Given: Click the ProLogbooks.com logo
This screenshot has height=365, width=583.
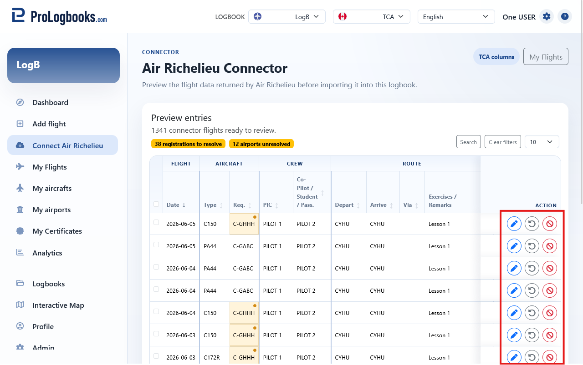Looking at the screenshot, I should click(60, 16).
